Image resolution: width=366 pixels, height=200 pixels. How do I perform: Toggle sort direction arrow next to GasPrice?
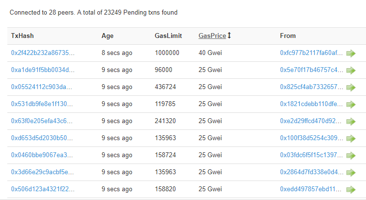point(229,36)
